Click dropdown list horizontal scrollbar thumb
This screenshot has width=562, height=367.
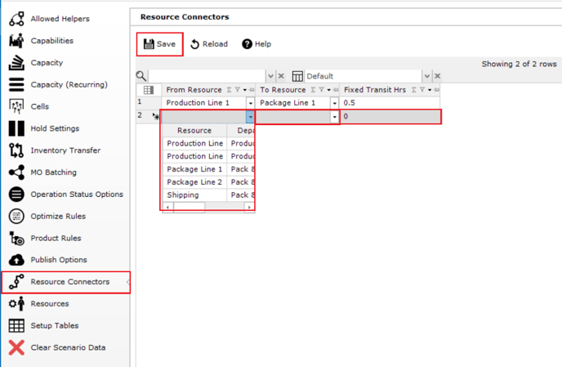click(x=189, y=207)
